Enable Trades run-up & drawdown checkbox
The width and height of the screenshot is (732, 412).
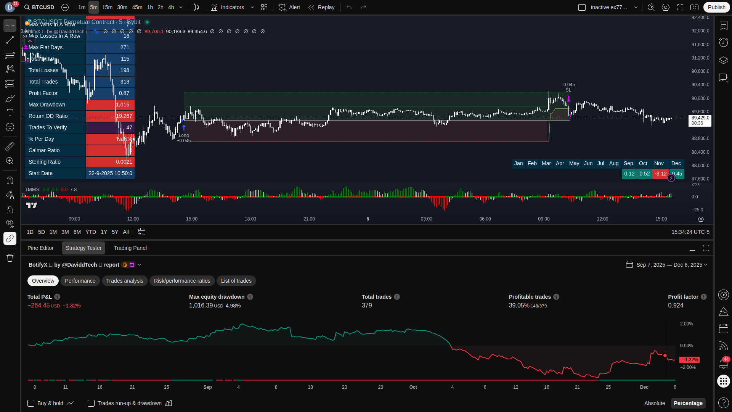pos(91,403)
